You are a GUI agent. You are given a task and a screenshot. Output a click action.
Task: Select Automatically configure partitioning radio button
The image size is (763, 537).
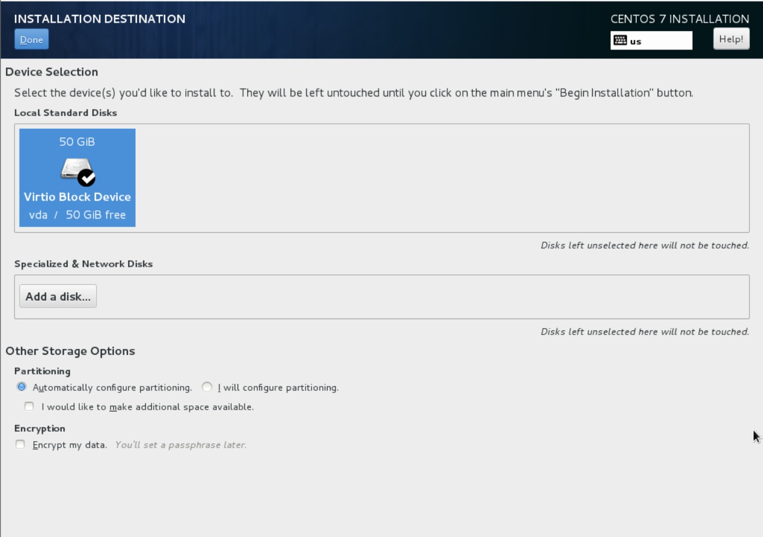coord(22,387)
